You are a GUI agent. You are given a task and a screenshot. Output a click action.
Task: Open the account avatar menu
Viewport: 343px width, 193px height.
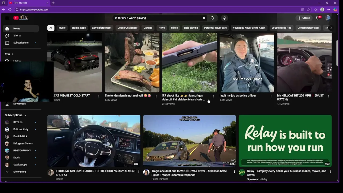click(x=328, y=18)
